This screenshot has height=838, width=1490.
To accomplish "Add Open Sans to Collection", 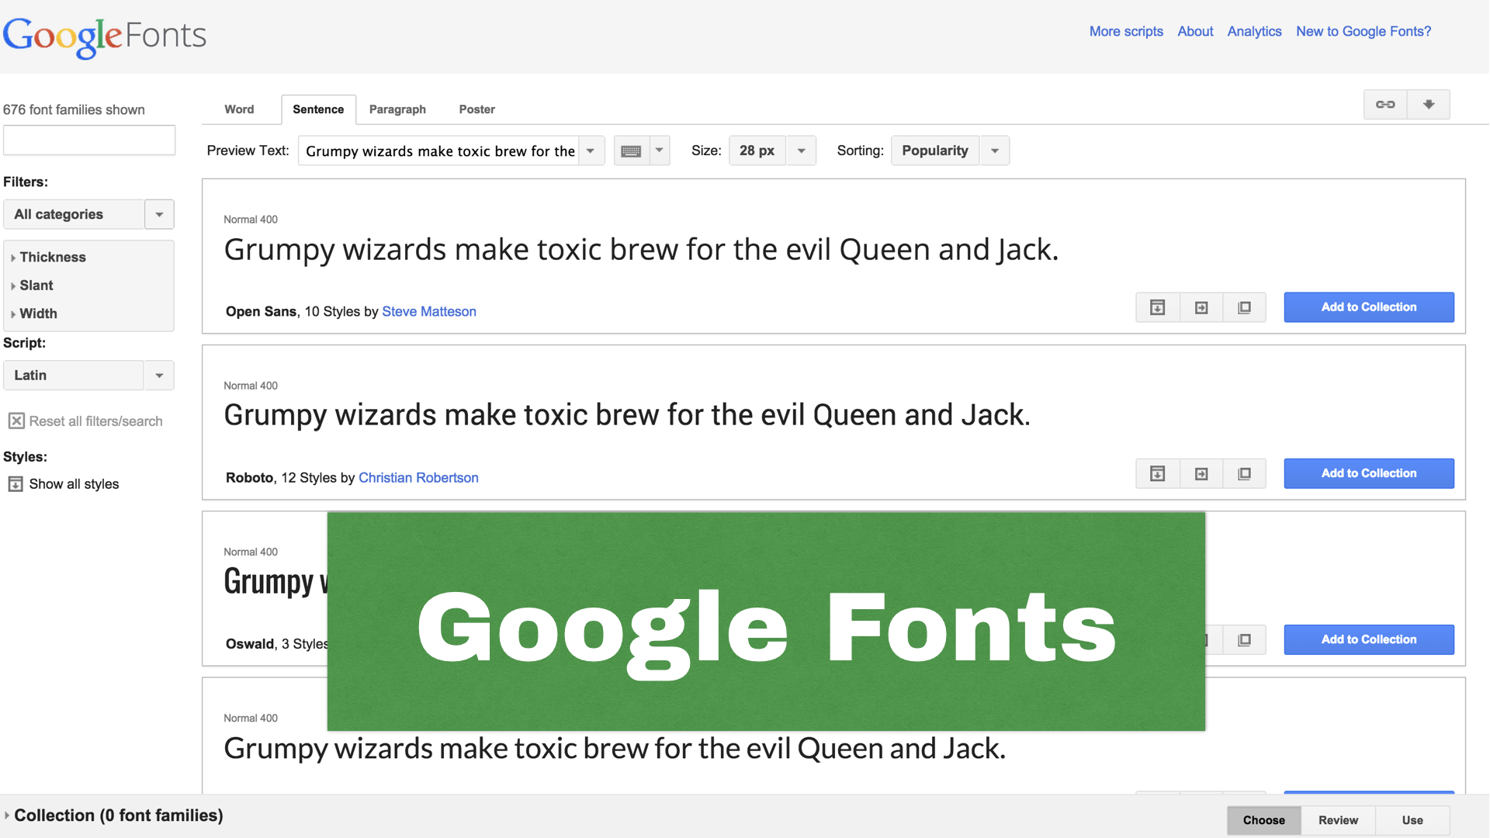I will pos(1368,307).
